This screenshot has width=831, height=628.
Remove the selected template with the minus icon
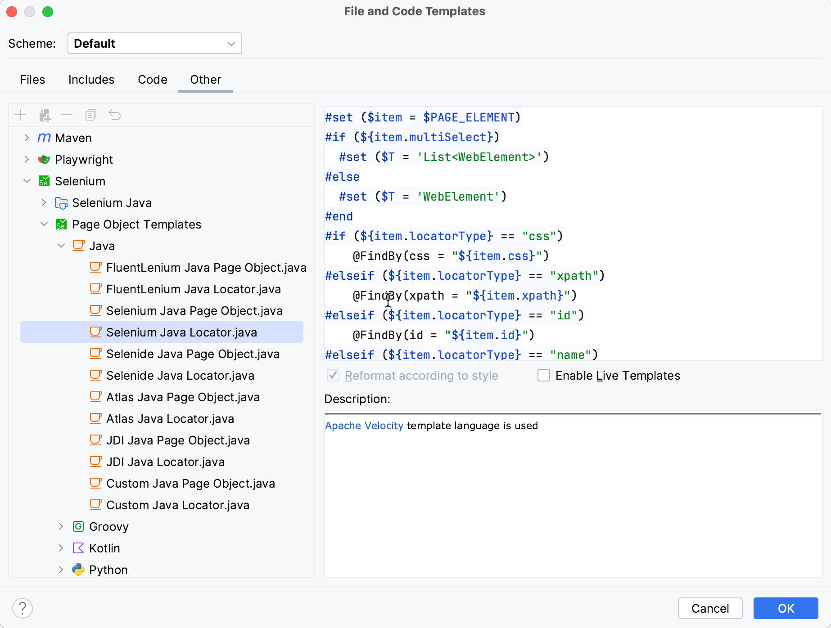[x=67, y=115]
